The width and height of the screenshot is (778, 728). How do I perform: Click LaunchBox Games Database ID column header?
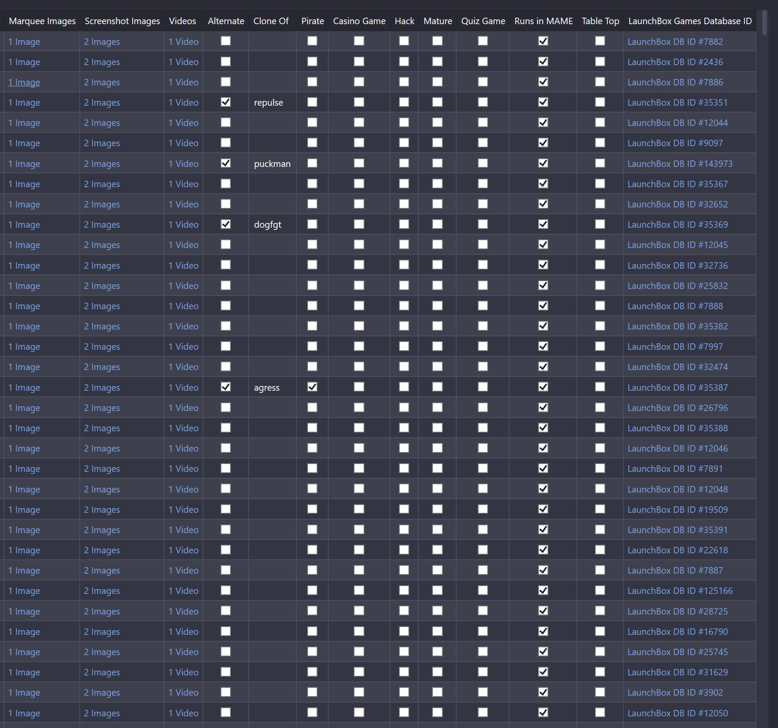coord(690,21)
